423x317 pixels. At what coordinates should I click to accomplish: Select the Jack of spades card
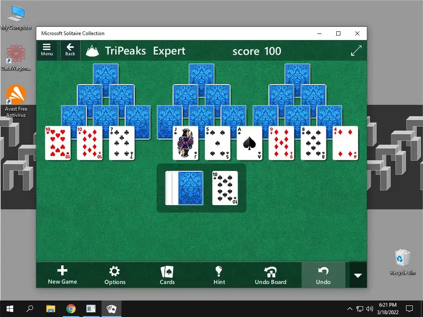185,143
